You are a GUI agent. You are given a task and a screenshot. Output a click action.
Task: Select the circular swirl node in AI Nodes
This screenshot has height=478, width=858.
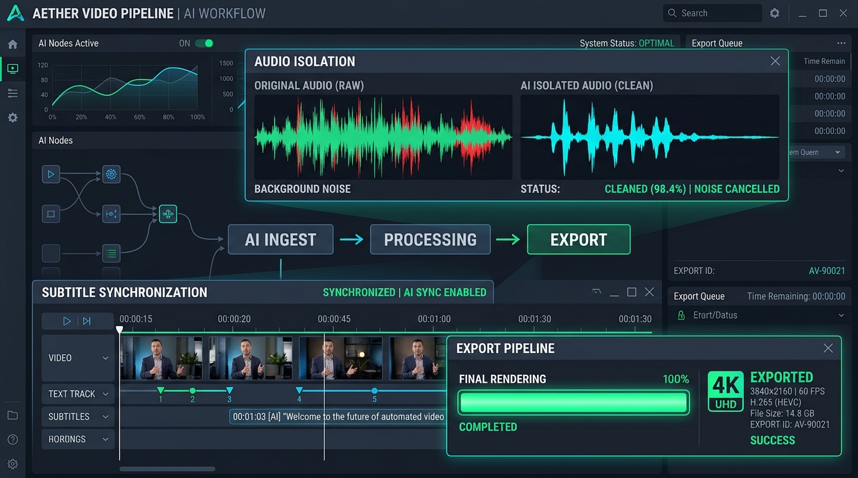pyautogui.click(x=111, y=174)
